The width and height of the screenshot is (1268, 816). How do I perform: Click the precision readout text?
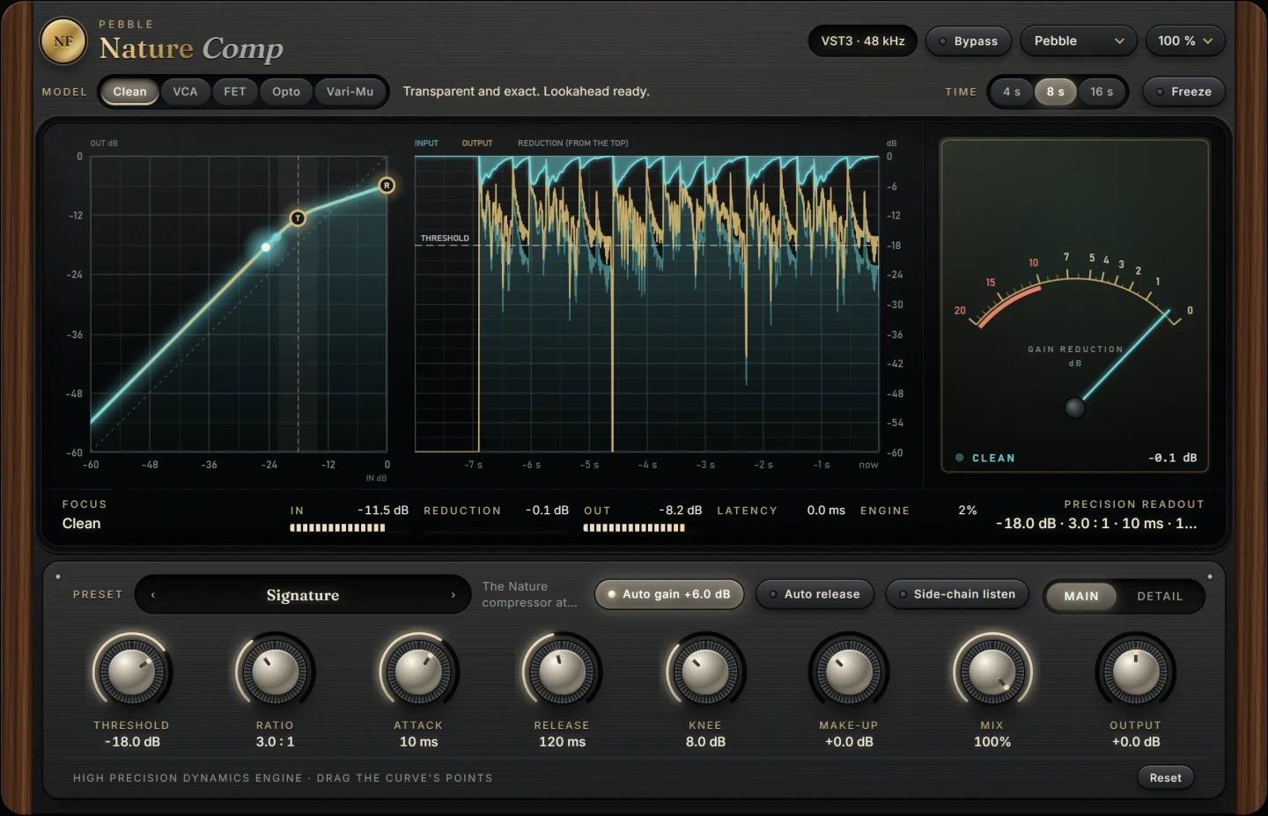point(1096,523)
